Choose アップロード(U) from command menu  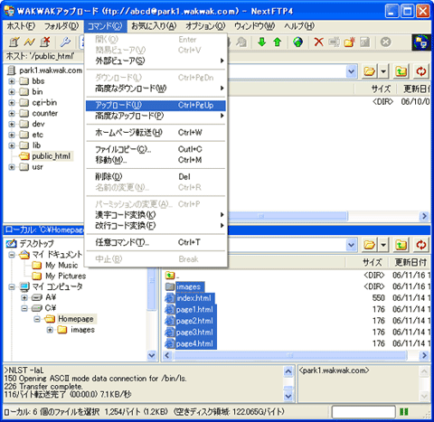click(x=156, y=106)
